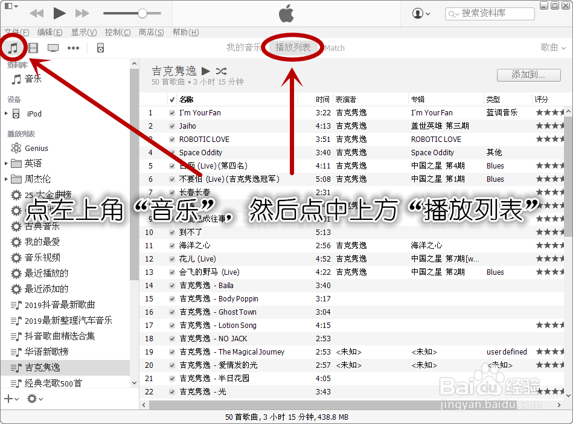573x424 pixels.
Task: Uncheck the ROBOTIC LOVE song checkbox
Action: coord(171,140)
